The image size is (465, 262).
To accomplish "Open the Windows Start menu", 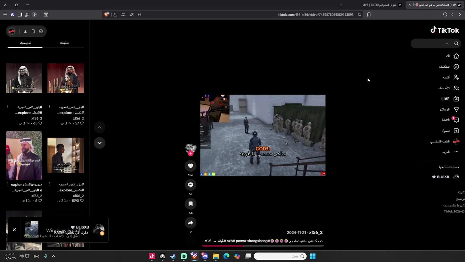I will (x=312, y=256).
